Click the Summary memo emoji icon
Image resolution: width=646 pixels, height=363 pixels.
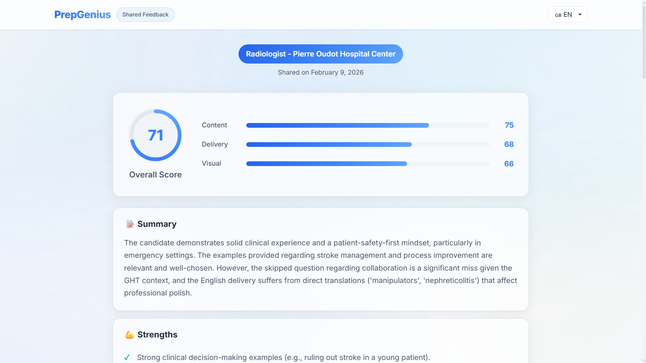(x=130, y=224)
